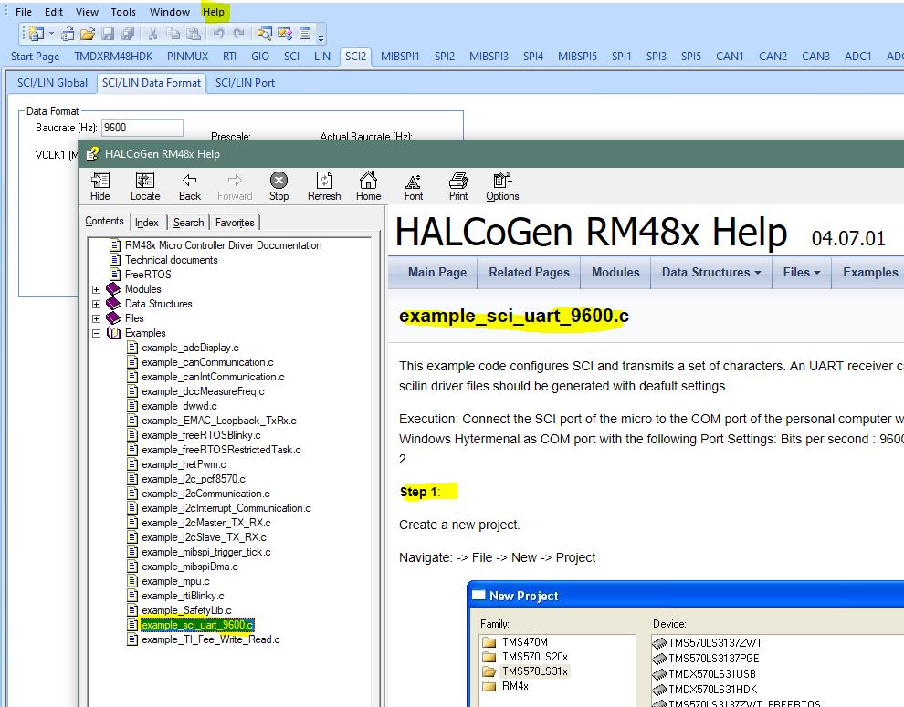Open the toolbar options overflow arrow

[x=321, y=38]
